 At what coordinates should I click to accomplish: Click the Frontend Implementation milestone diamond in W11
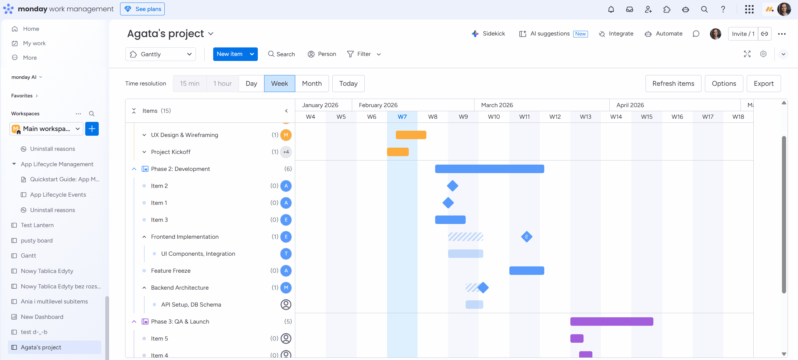[x=527, y=237]
